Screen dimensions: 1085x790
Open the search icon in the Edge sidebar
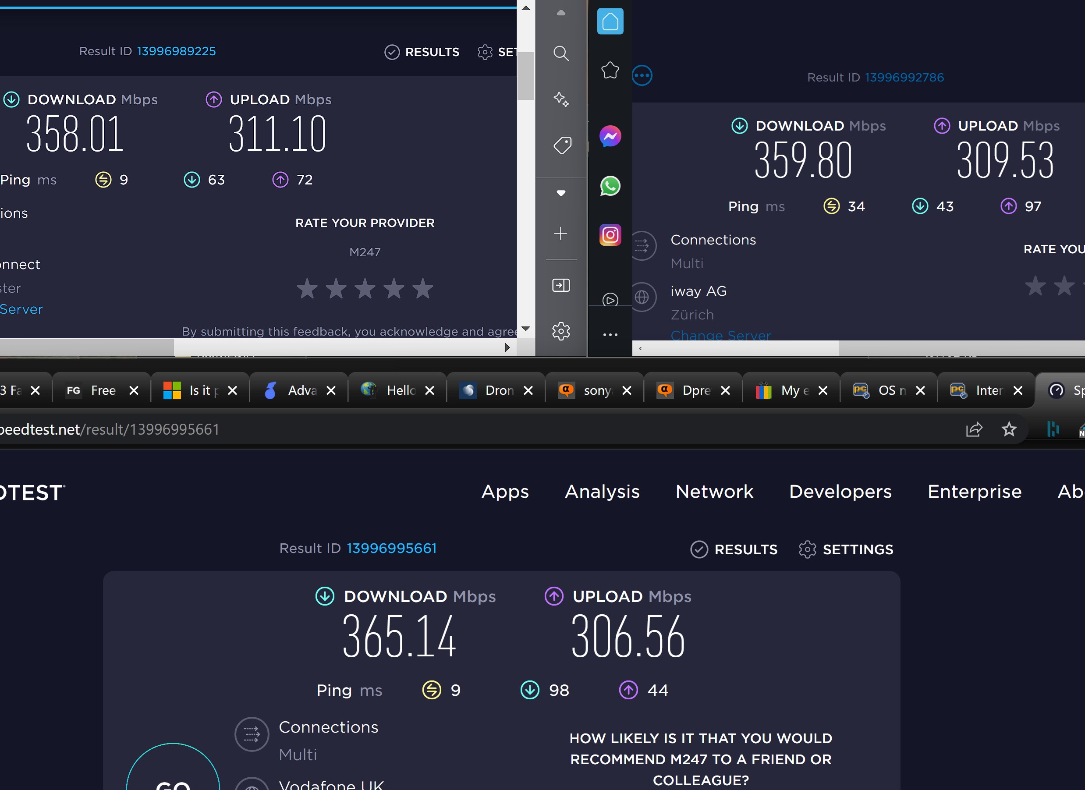560,53
